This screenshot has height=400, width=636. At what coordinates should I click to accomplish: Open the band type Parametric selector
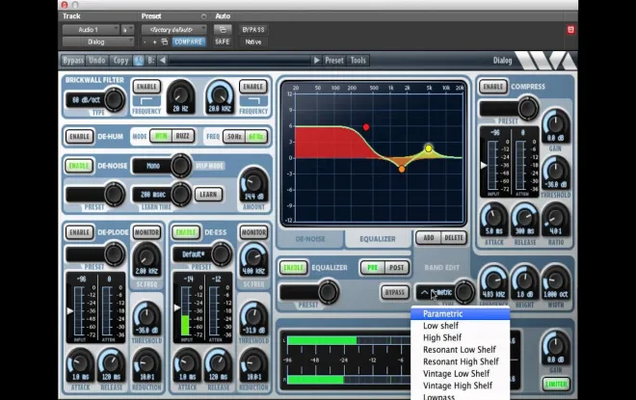(445, 292)
